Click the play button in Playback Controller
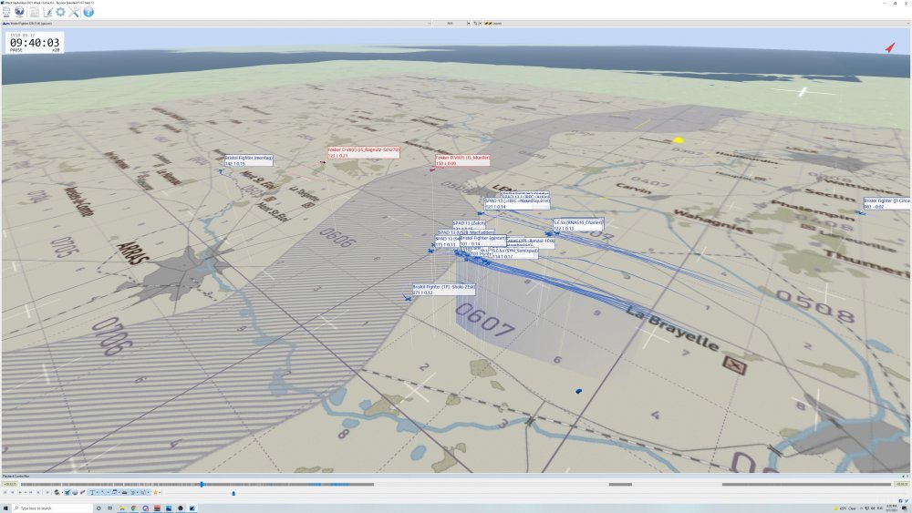The width and height of the screenshot is (912, 513). coord(20,493)
